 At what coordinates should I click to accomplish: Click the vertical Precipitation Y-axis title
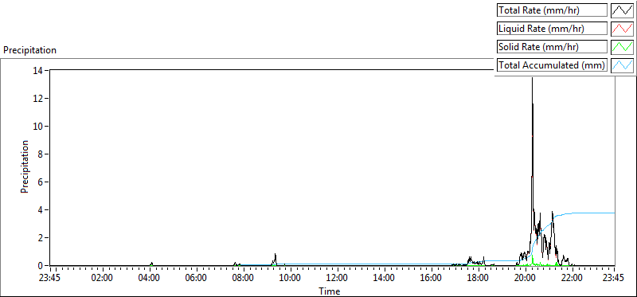(x=25, y=166)
